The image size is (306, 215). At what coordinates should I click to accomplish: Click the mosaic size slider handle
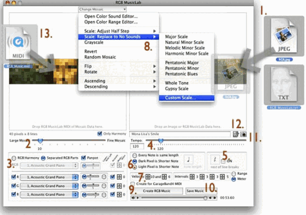(41, 140)
